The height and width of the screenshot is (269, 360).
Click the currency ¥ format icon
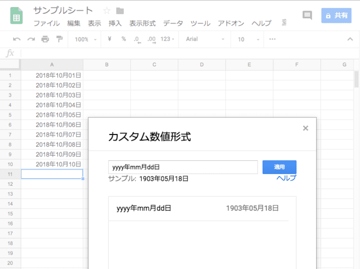tap(110, 39)
